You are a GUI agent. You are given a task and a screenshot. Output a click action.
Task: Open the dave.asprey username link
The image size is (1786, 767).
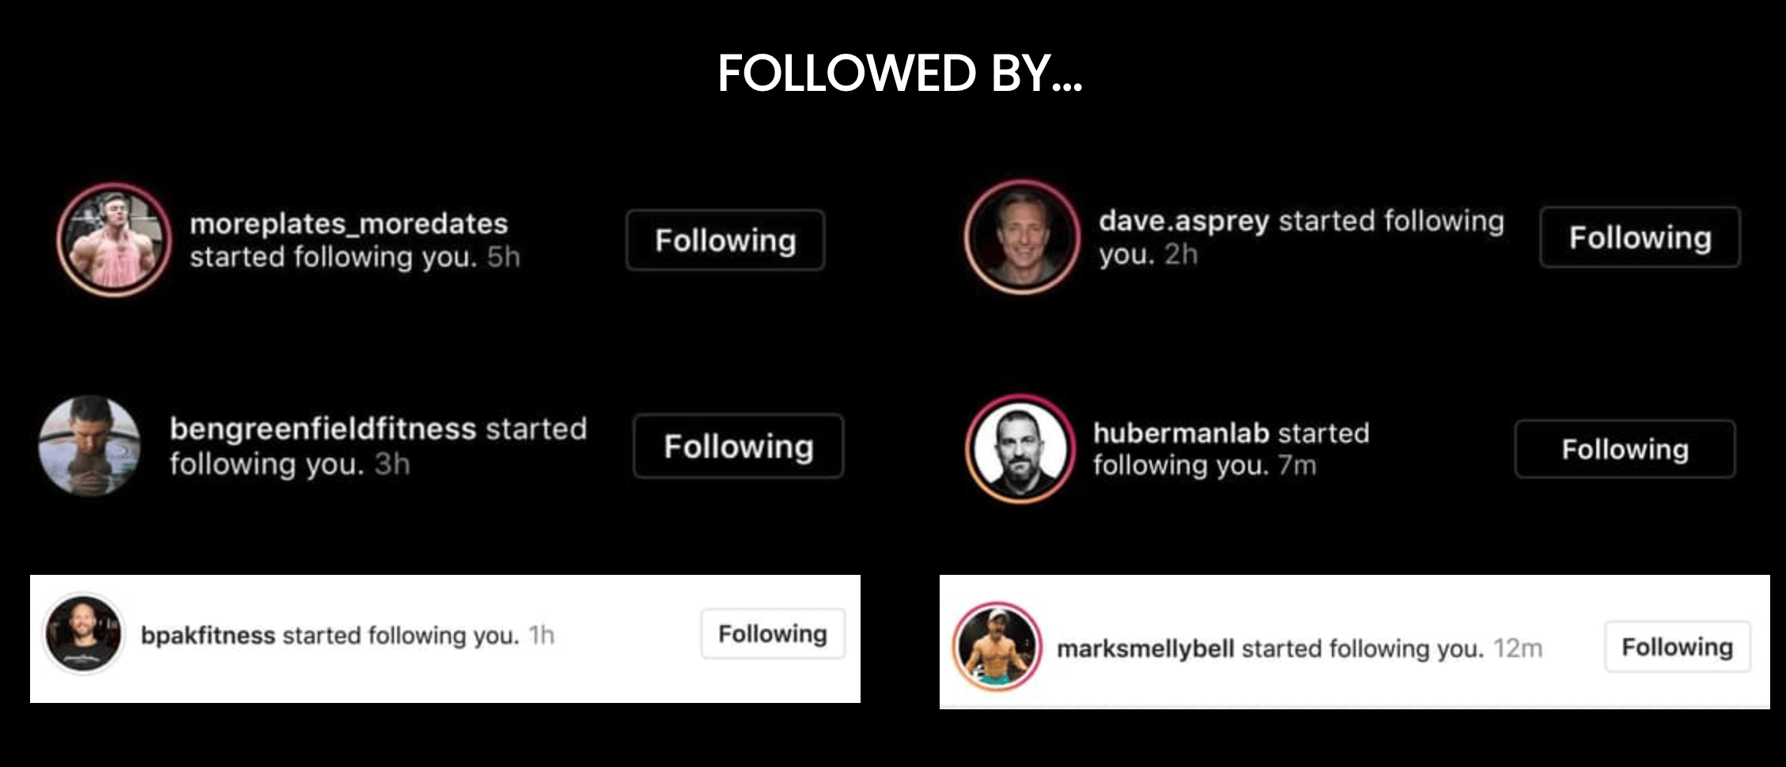(1184, 221)
